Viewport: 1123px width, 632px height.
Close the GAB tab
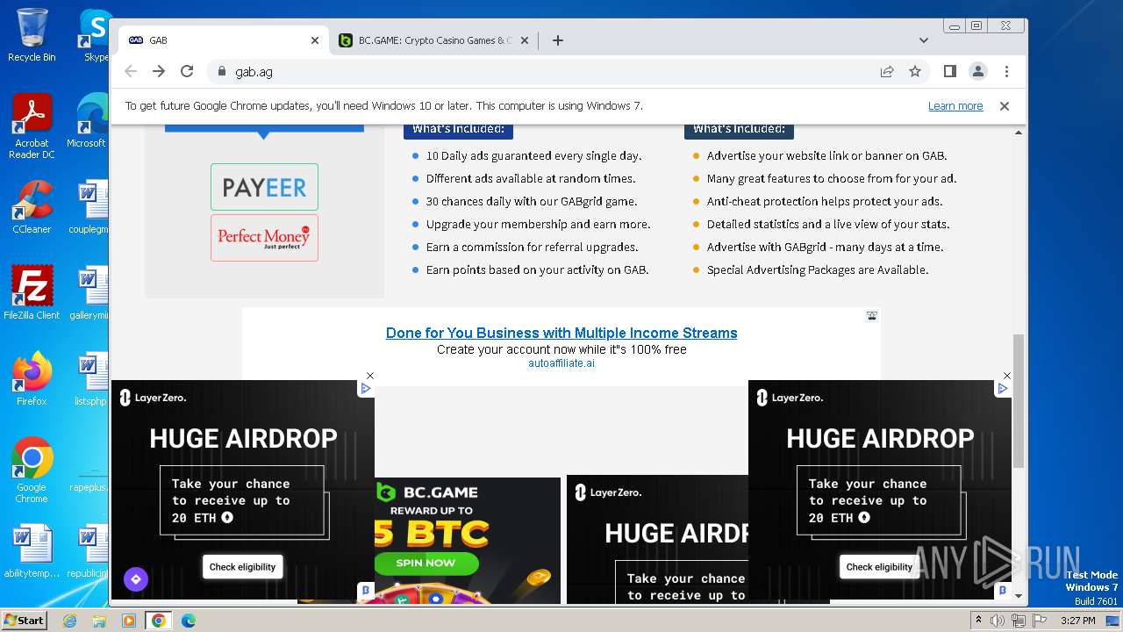(315, 40)
